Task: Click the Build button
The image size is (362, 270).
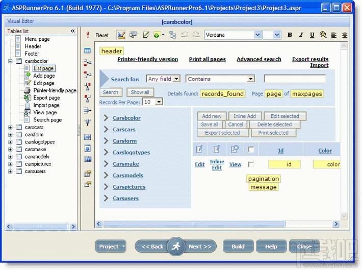Action: click(238, 247)
